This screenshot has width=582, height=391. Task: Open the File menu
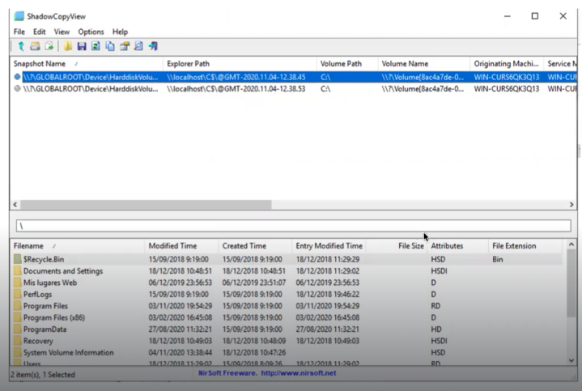click(19, 32)
